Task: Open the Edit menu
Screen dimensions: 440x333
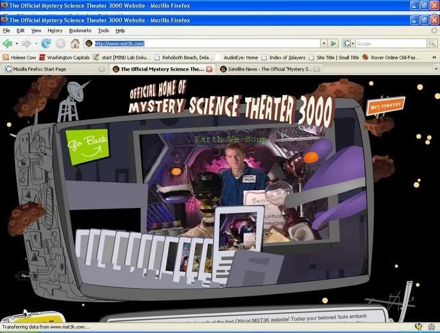Action: click(x=21, y=31)
